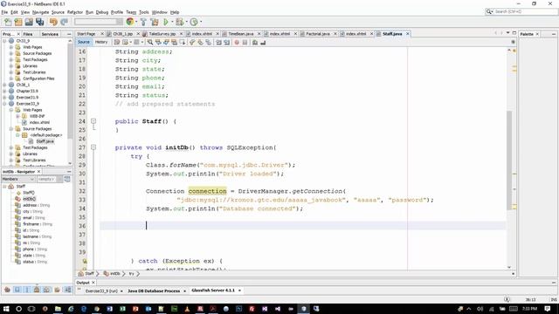Click the editor vertical scrollbar thumb
This screenshot has height=314, width=559.
click(509, 160)
